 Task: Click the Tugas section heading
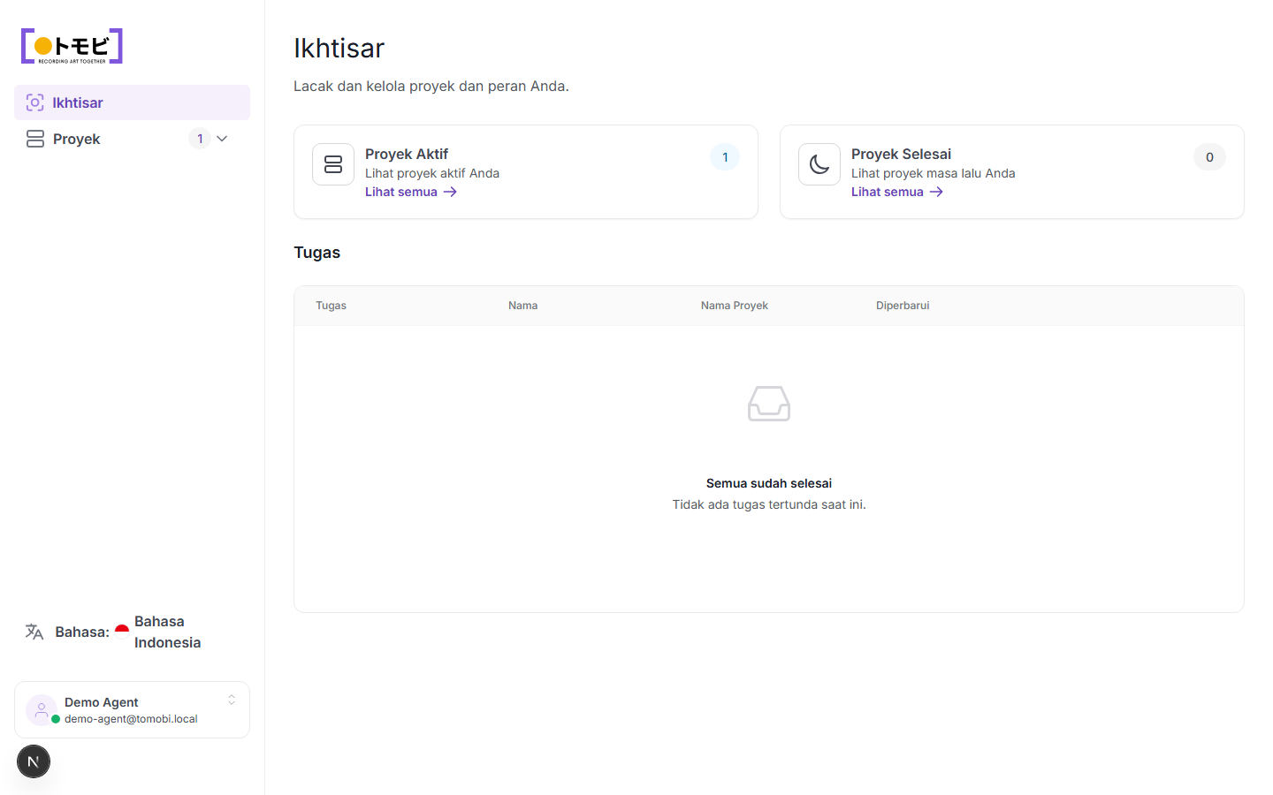pos(316,253)
